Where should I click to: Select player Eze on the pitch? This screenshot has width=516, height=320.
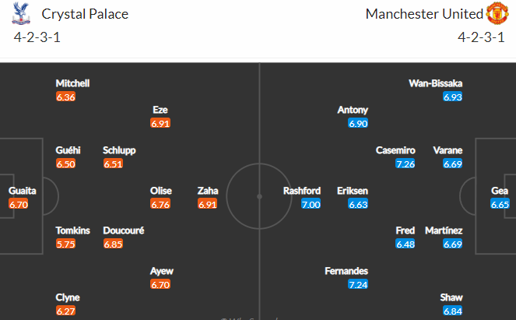160,110
